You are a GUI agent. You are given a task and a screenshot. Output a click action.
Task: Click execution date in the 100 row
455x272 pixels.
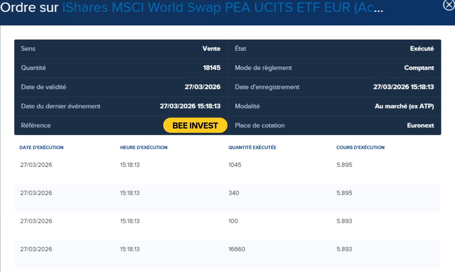[36, 221]
